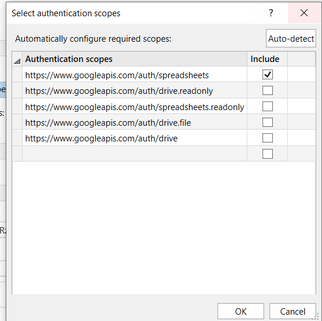Select https://www.googleapis.com/auth/spreadsheets.readonly text cell
This screenshot has height=321, width=322.
point(135,107)
